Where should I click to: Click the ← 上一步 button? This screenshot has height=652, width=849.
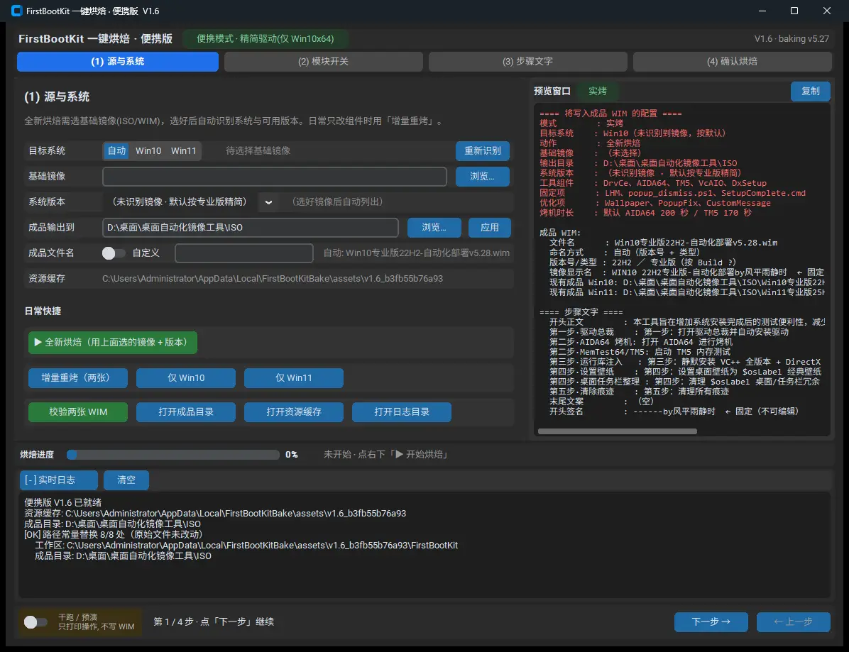click(793, 622)
